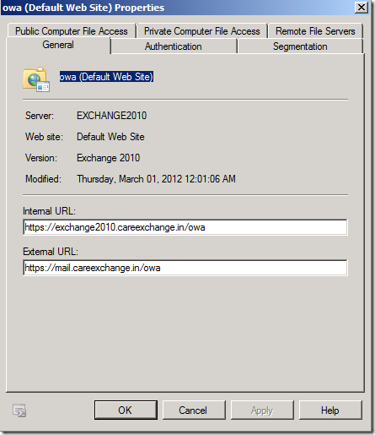
Task: Click the Cancel button
Action: point(194,410)
